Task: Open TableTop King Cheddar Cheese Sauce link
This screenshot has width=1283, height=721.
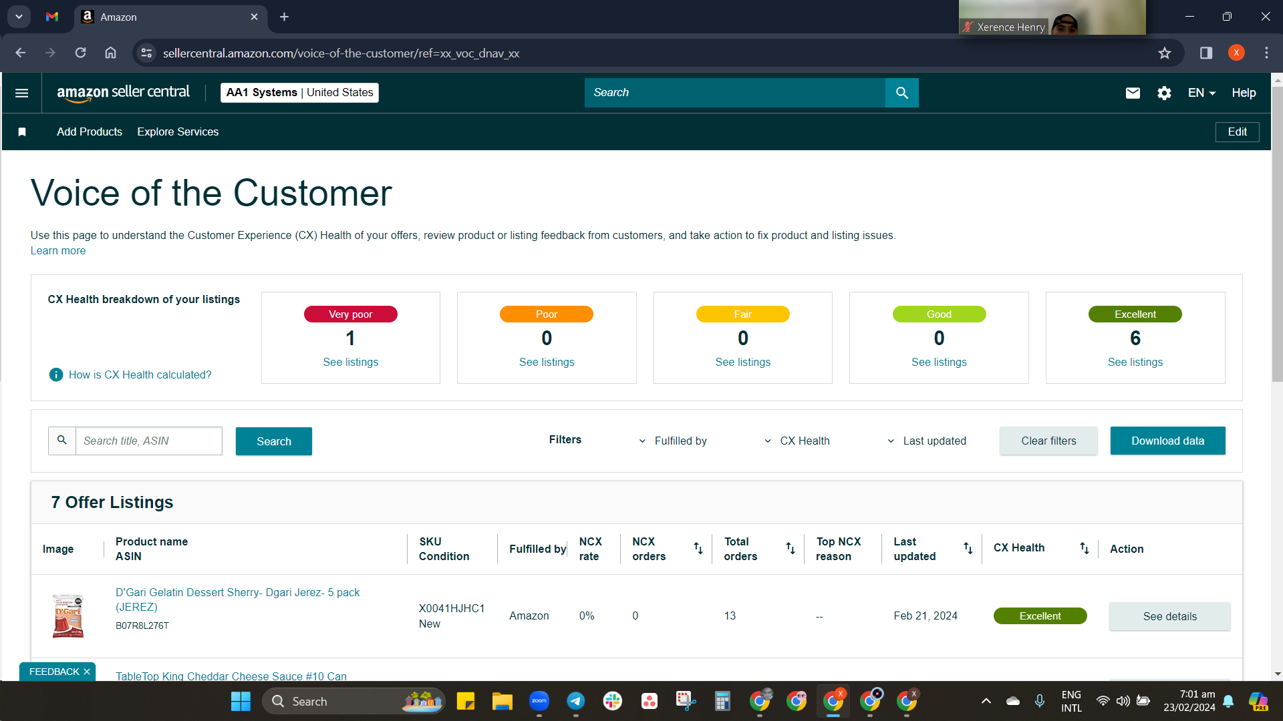Action: [x=231, y=676]
